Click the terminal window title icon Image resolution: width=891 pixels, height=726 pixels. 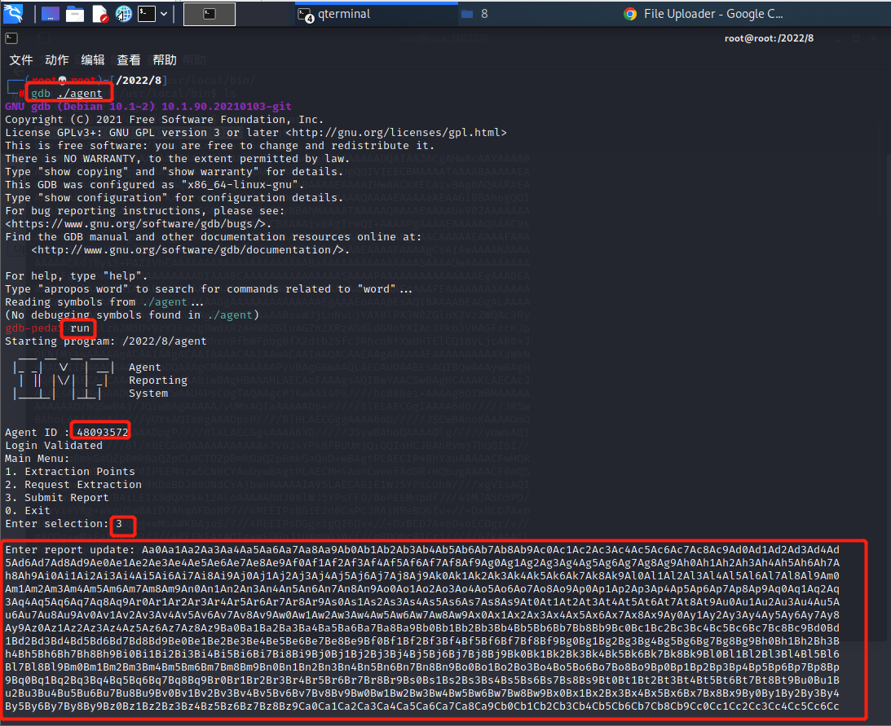click(x=11, y=38)
